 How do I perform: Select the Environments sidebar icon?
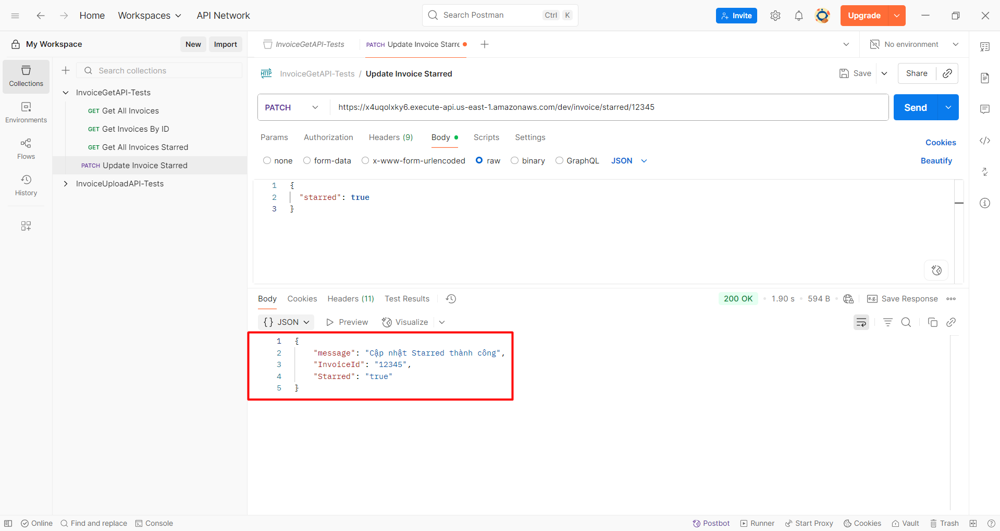[26, 112]
